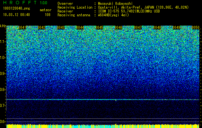Click the 0049 time marker
202x128 pixels.
176,28
